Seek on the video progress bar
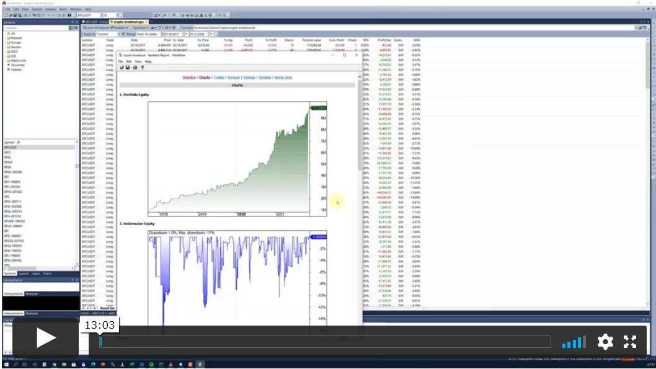 [325, 342]
